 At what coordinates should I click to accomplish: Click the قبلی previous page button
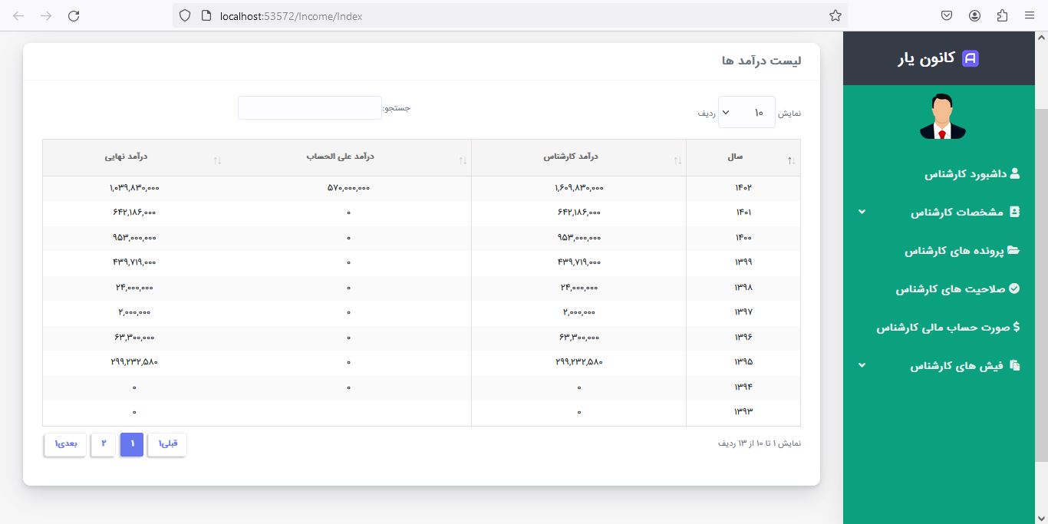(x=167, y=444)
